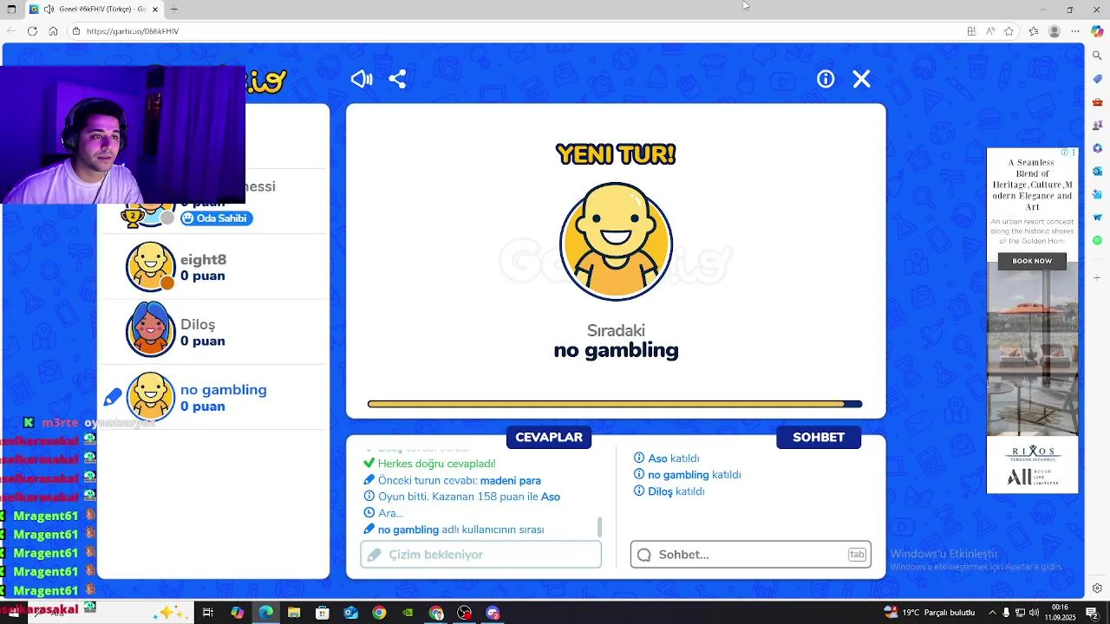Open Task View on taskbar

click(x=208, y=613)
